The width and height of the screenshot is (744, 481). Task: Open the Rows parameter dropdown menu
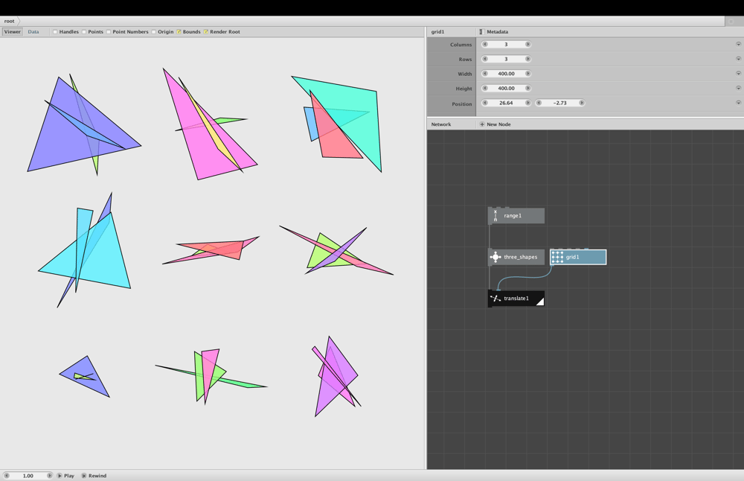(x=738, y=59)
